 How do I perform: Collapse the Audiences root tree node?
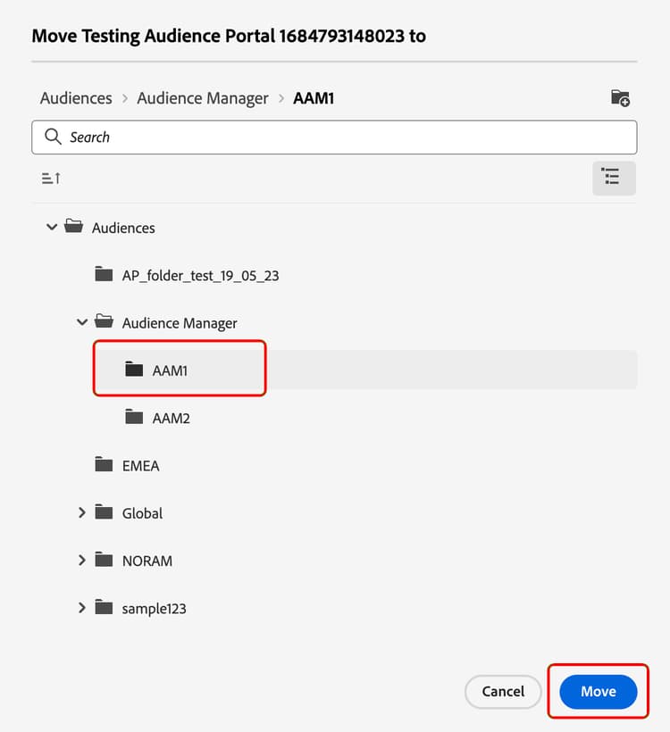52,228
